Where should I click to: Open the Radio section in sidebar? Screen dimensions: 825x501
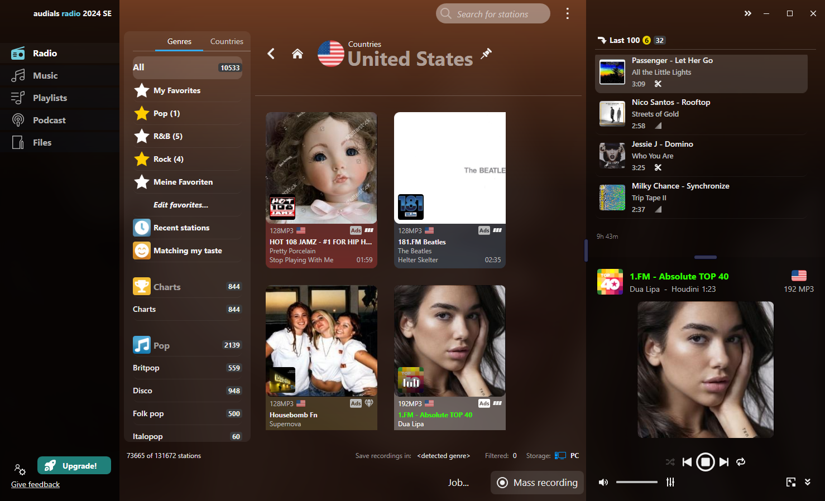(60, 54)
